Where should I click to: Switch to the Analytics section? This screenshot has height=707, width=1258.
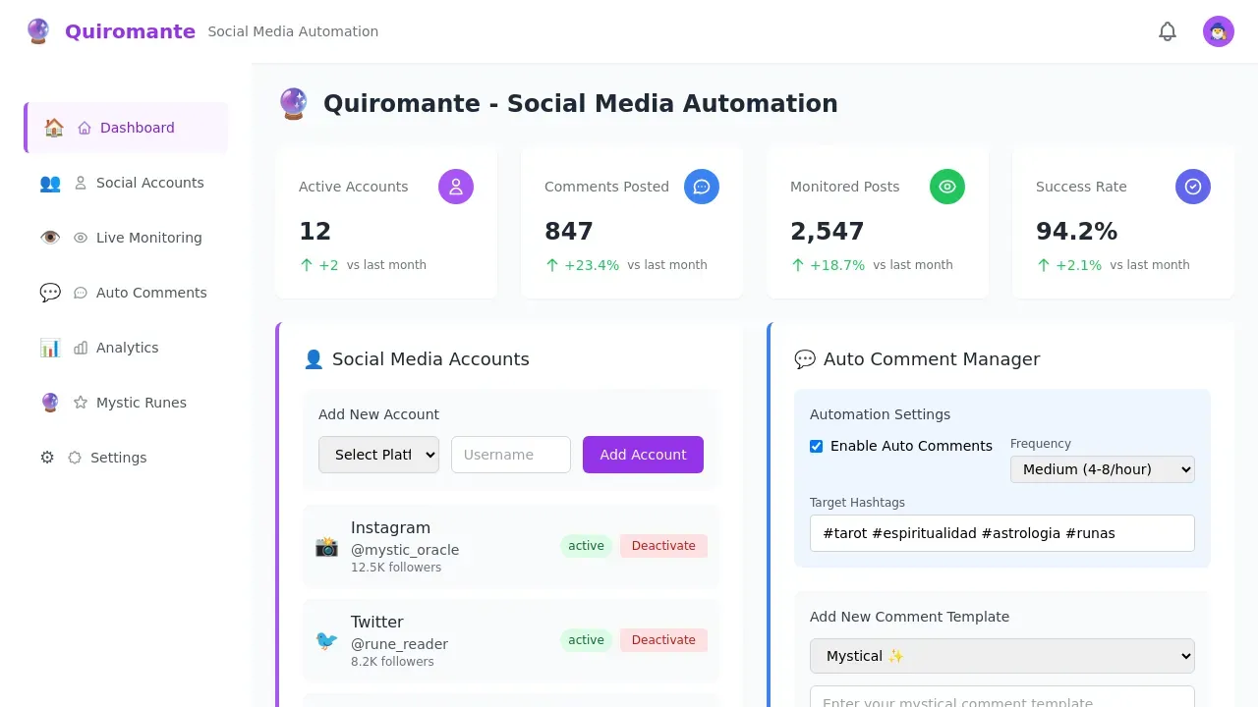(127, 348)
